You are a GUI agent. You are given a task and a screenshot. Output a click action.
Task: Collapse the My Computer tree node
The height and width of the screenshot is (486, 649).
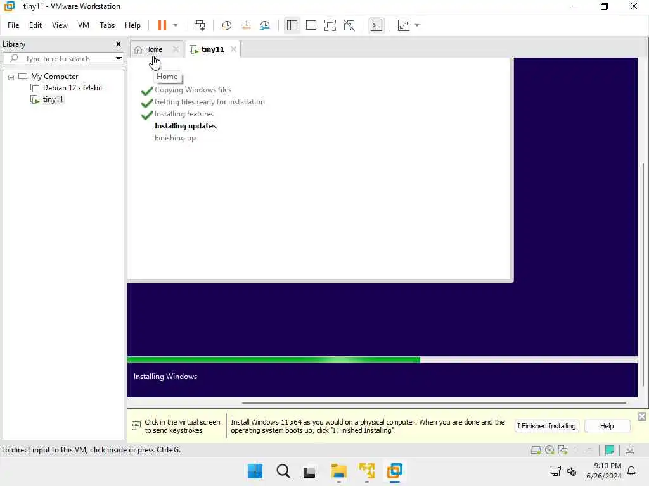click(x=11, y=77)
